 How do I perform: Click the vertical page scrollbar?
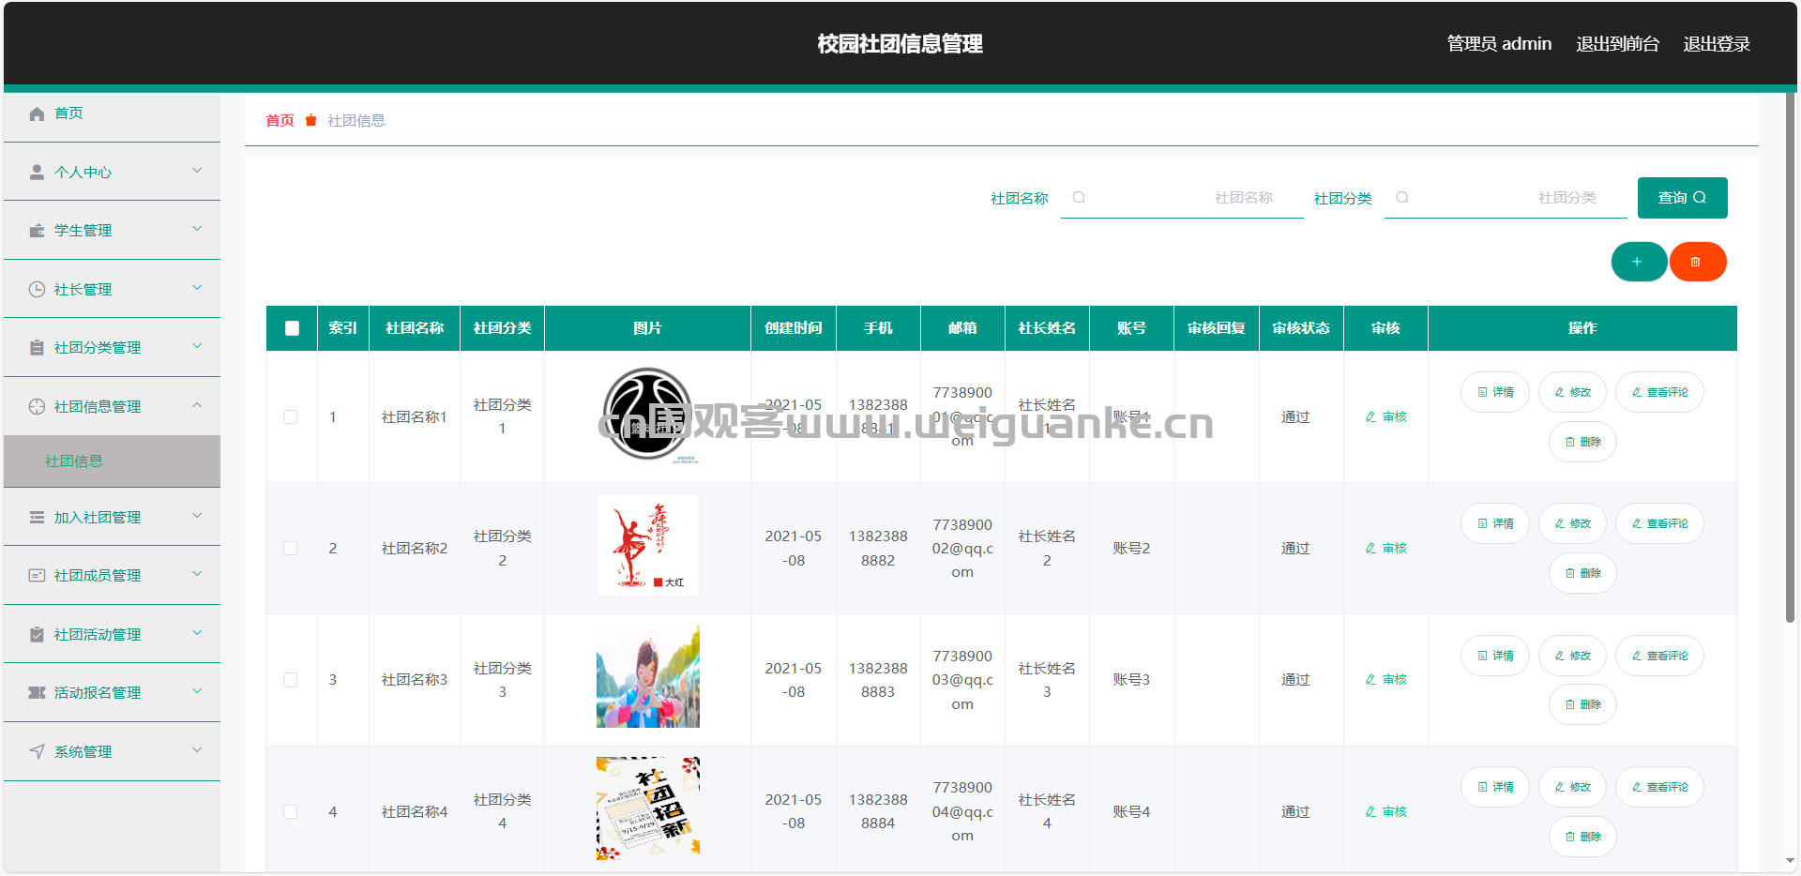pos(1790,356)
